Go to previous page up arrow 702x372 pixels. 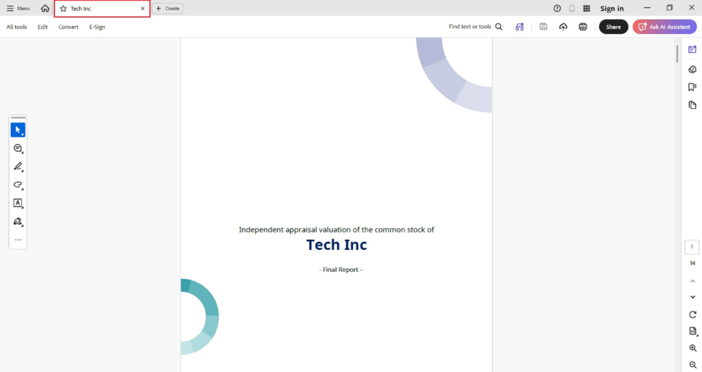[x=692, y=281]
